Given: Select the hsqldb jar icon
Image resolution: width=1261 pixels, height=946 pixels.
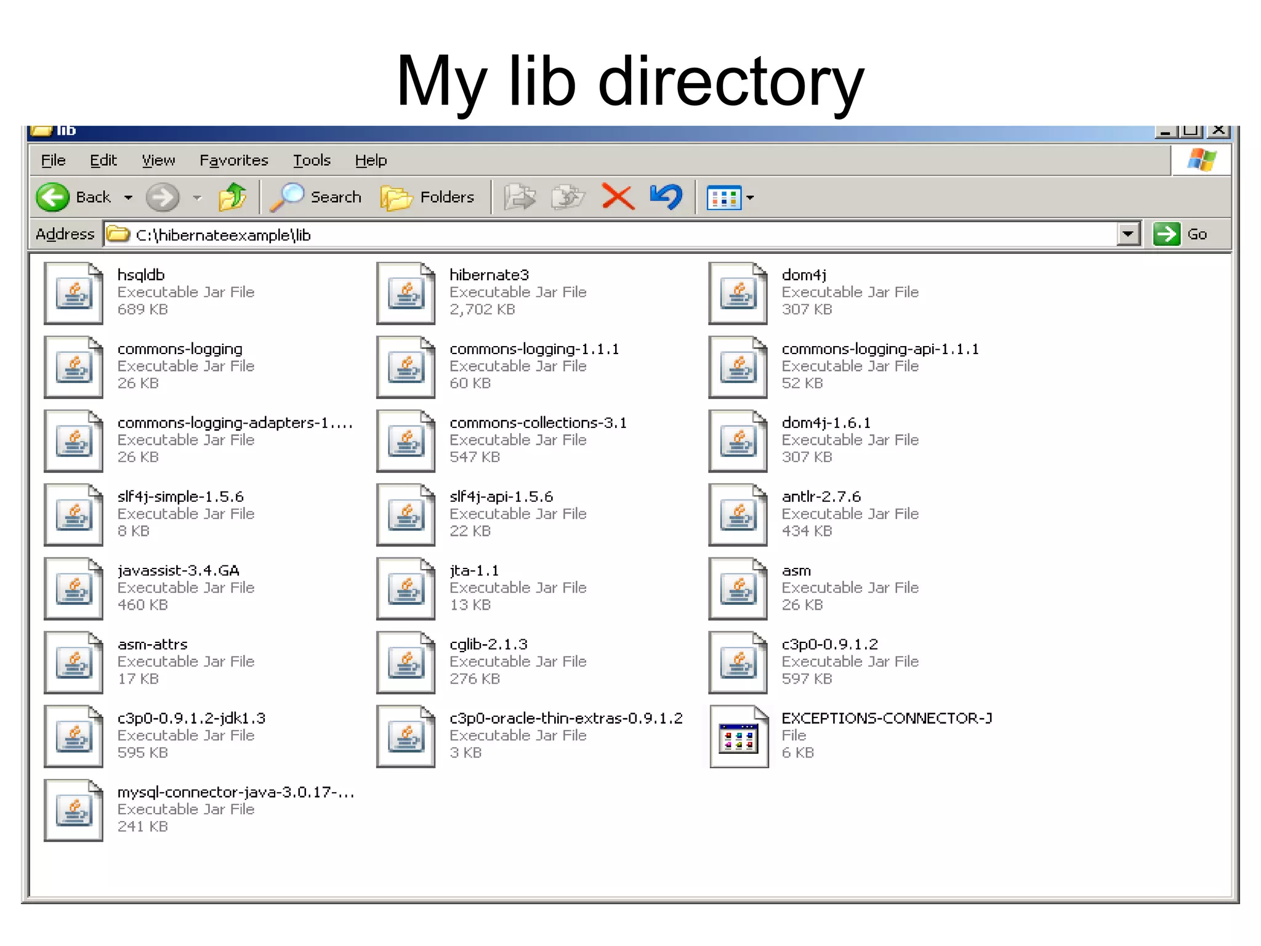Looking at the screenshot, I should coord(73,293).
